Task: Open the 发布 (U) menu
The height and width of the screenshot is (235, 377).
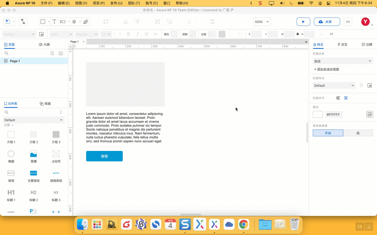Action: pyautogui.click(x=117, y=3)
